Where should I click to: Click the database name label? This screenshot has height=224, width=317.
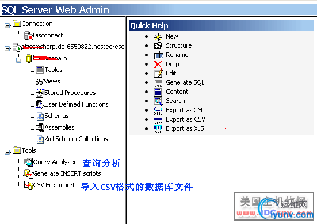click(50, 58)
